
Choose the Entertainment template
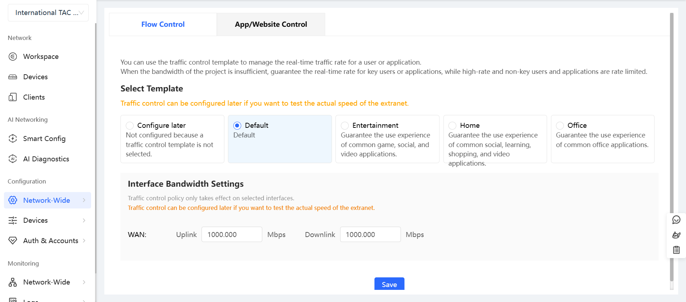coord(345,126)
